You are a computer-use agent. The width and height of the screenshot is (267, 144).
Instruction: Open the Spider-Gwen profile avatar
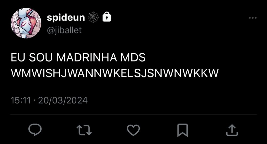coord(26,23)
